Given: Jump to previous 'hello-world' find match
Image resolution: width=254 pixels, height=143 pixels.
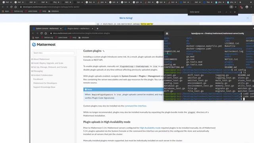Looking at the screenshot, I should click(226, 12).
